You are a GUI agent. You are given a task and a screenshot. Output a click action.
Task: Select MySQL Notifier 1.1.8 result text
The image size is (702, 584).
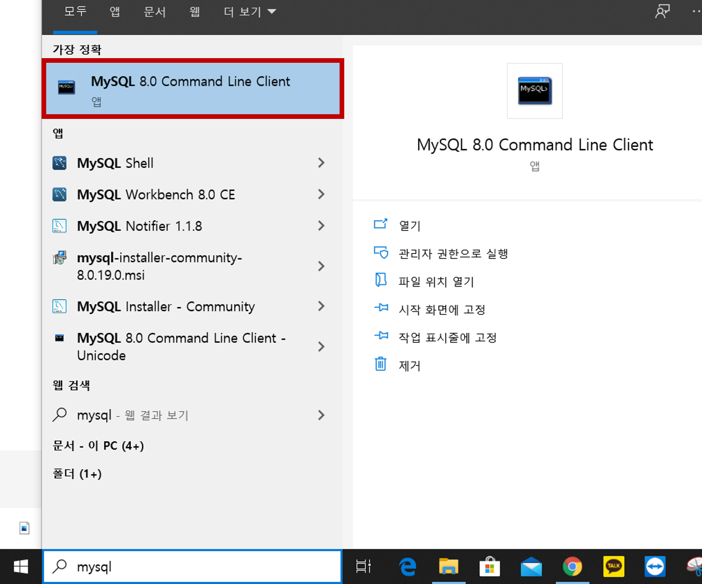(139, 226)
